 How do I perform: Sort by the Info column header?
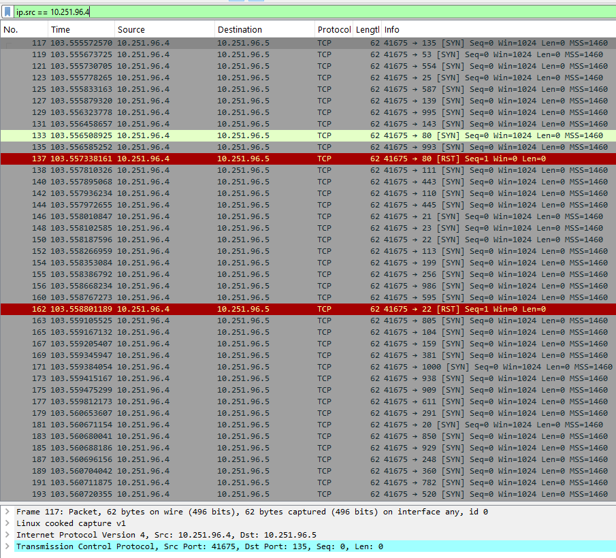click(498, 29)
